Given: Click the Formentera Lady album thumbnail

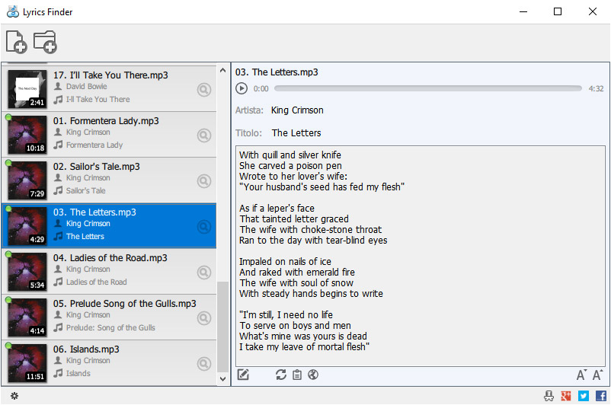Looking at the screenshot, I should pos(27,134).
